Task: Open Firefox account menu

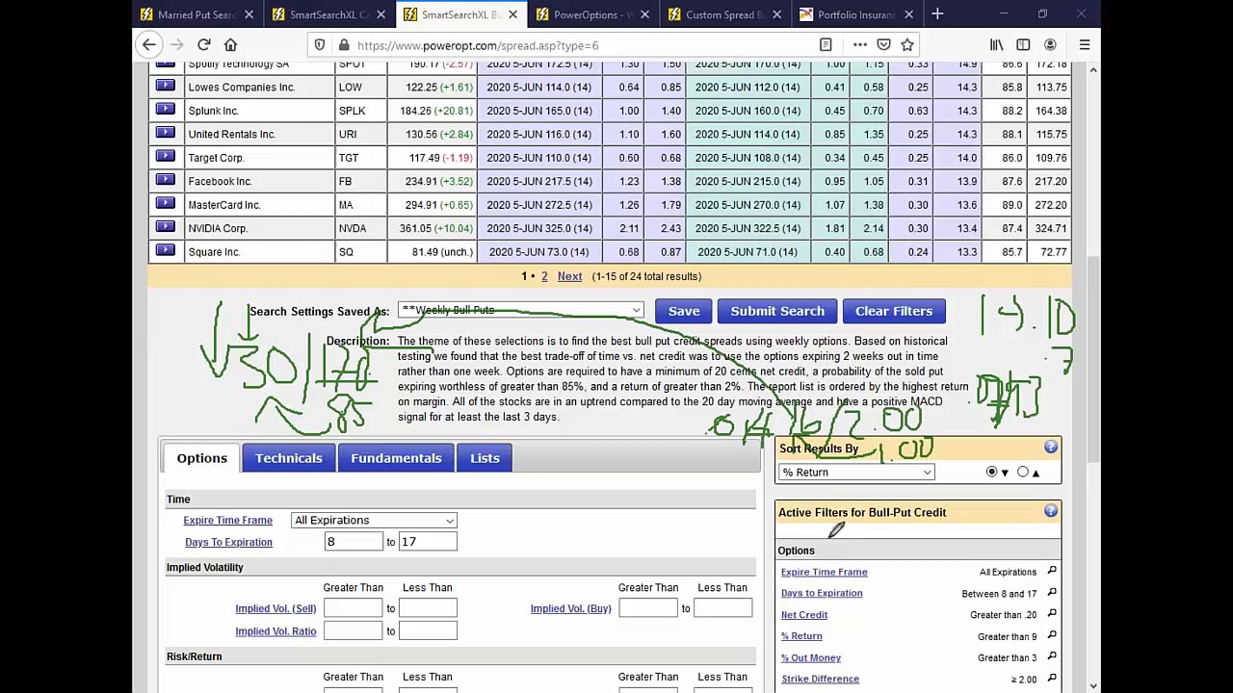Action: pos(1050,44)
